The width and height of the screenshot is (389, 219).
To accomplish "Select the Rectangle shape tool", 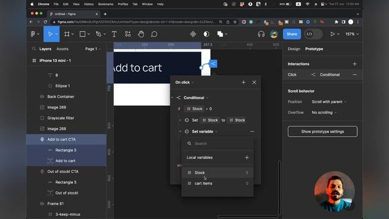I will [x=83, y=34].
